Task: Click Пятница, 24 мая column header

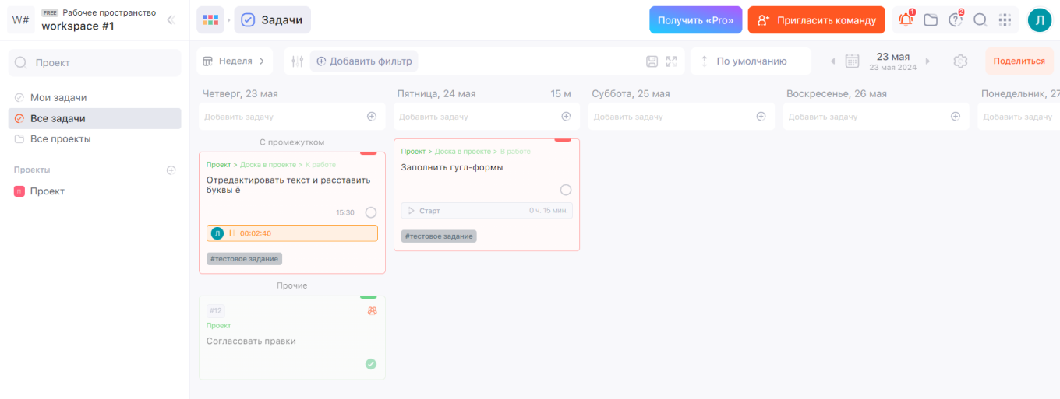Action: click(x=436, y=94)
